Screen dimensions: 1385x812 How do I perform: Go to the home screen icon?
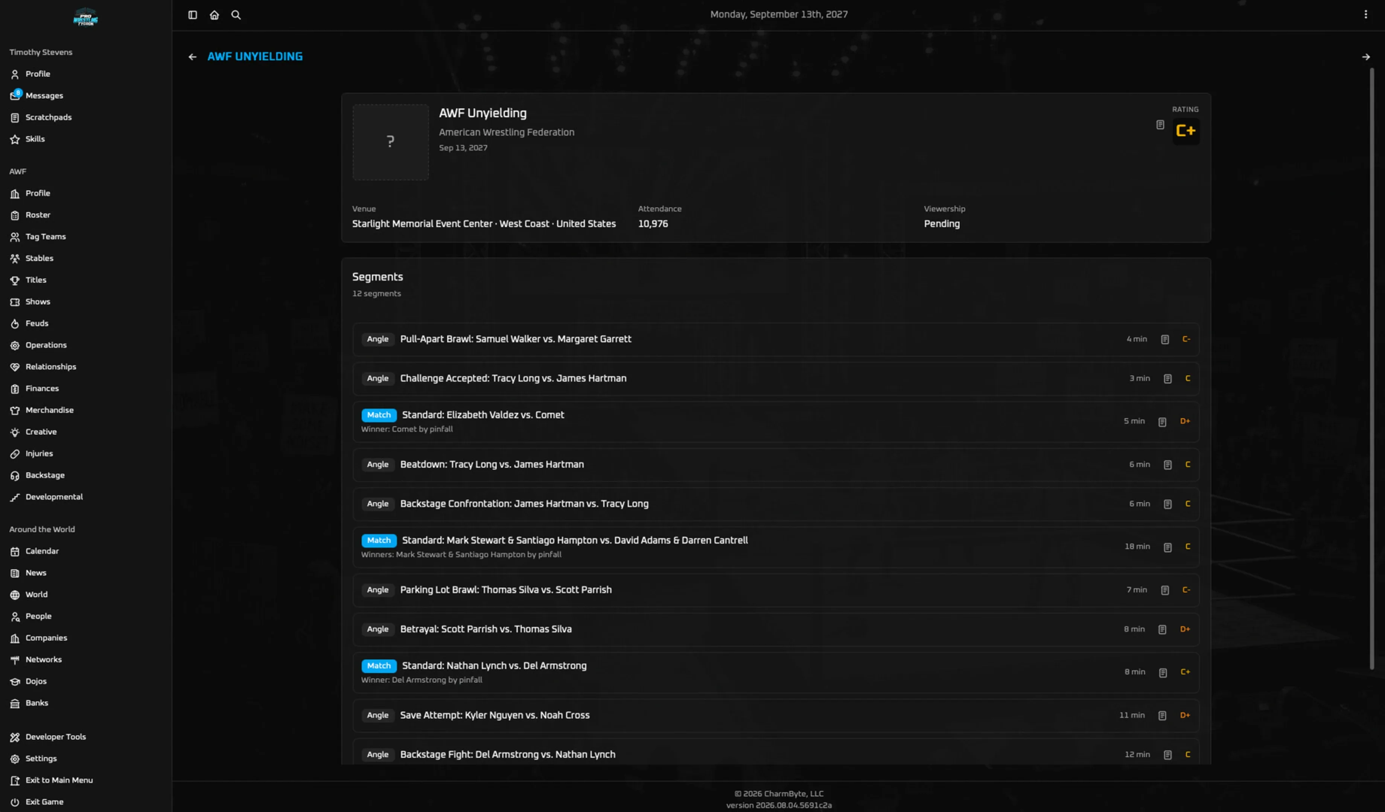[215, 15]
